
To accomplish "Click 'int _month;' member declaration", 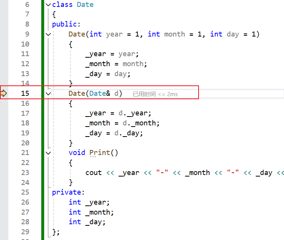I will pyautogui.click(x=91, y=212).
